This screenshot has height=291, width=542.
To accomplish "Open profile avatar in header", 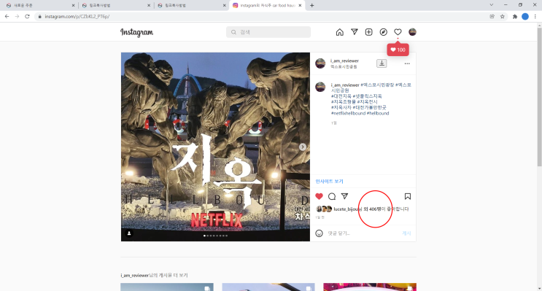I will click(x=412, y=32).
